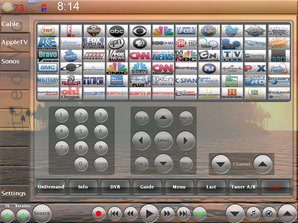Click the music note button
The height and width of the screenshot is (223, 298).
click(x=253, y=213)
